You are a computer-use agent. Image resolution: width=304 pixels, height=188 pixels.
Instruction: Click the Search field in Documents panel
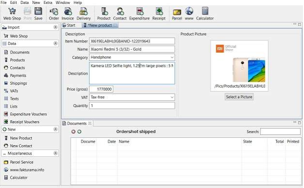point(280,132)
